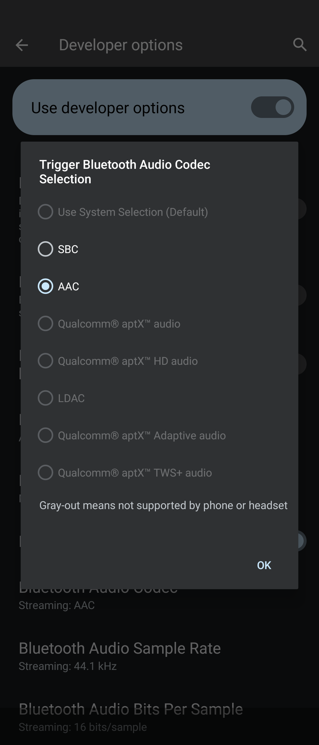Screen dimensions: 319x745
Task: Toggle the Use developer options switch
Action: (x=272, y=107)
